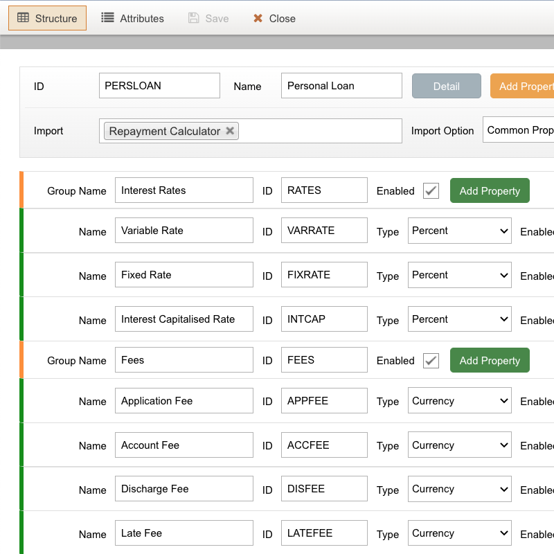The width and height of the screenshot is (554, 554).
Task: Click the grey Detail button
Action: click(x=446, y=86)
